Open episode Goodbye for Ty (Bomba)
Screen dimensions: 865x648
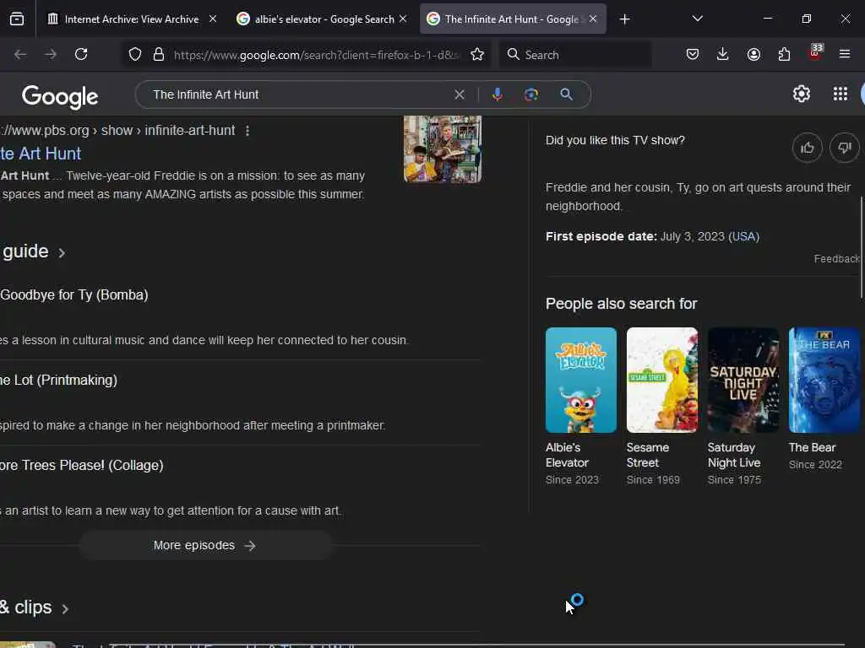(x=74, y=294)
